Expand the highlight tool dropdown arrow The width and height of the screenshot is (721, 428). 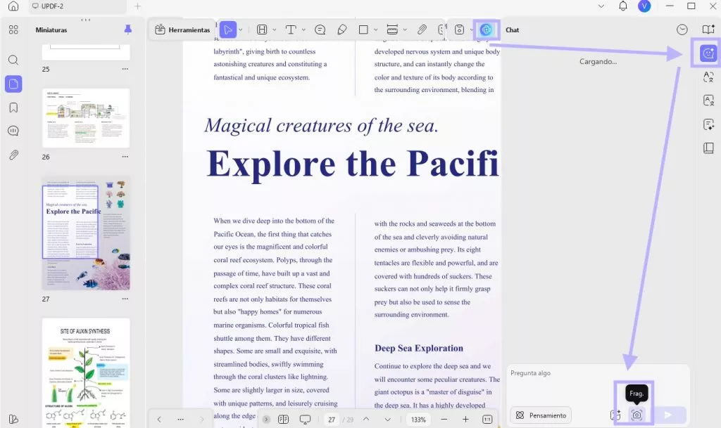point(275,30)
